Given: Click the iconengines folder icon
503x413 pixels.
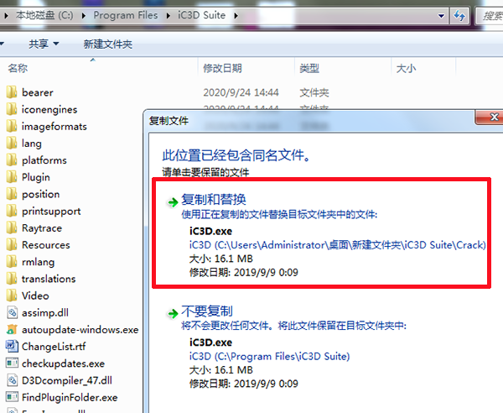Looking at the screenshot, I should pos(12,109).
